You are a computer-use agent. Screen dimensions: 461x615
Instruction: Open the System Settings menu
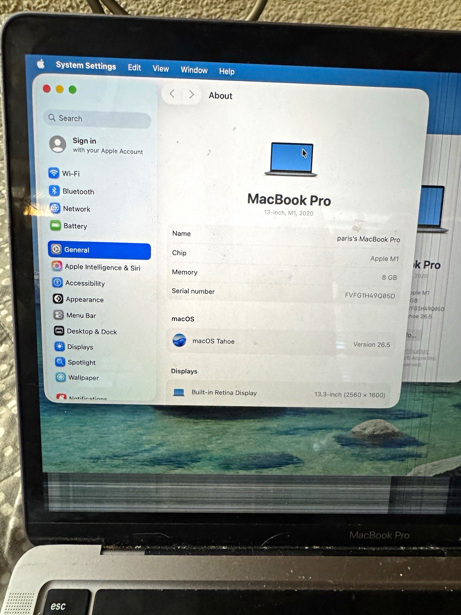pos(86,66)
